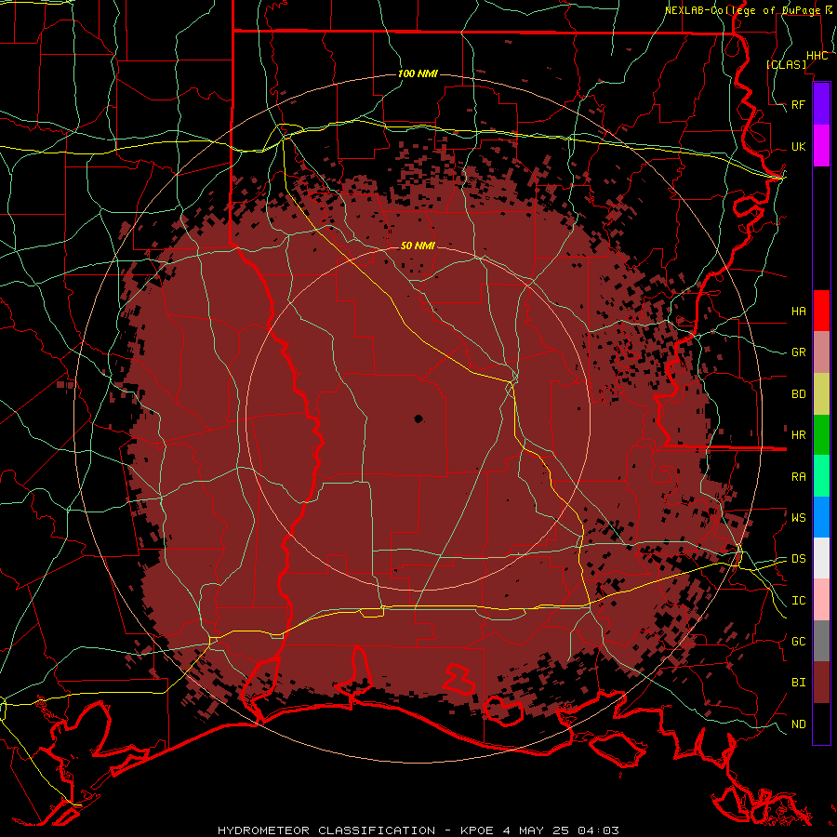The image size is (837, 837).
Task: Pick the dark green HR legend swatch
Action: (821, 435)
